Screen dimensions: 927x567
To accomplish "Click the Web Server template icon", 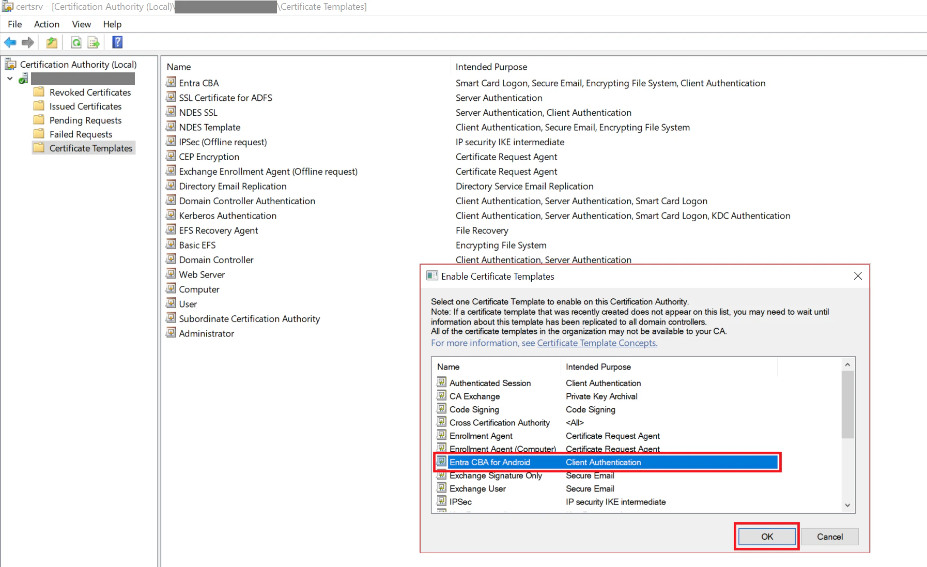I will [171, 274].
